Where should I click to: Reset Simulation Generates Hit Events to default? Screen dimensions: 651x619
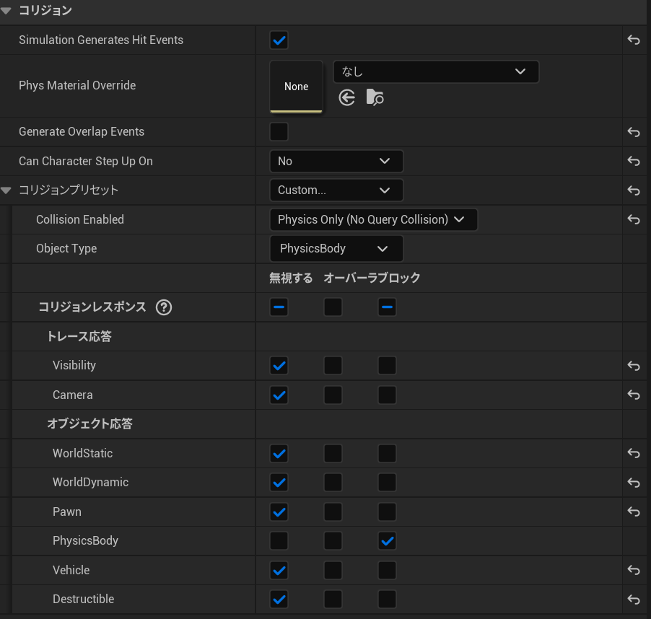click(x=634, y=40)
